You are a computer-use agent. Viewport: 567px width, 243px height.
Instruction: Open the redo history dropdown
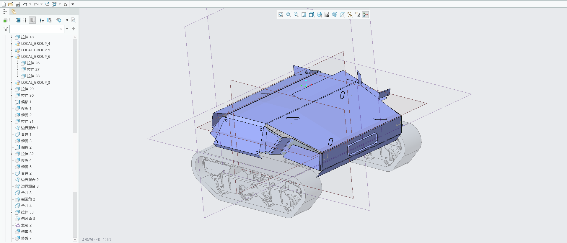click(x=41, y=4)
